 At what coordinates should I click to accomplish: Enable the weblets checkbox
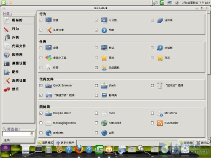click(x=41, y=133)
